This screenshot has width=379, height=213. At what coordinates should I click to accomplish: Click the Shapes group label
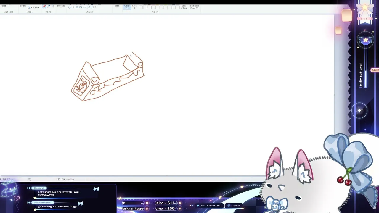(x=89, y=12)
